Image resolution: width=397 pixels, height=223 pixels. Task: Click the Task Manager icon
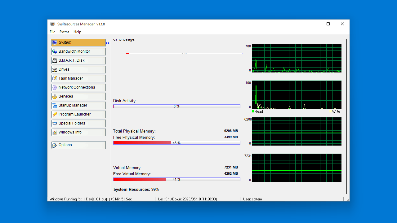pyautogui.click(x=55, y=78)
